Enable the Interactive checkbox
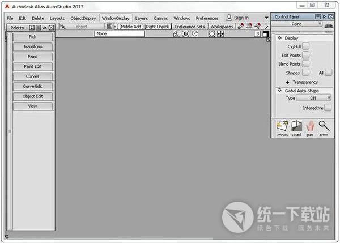Screen dimensions: 340x243 pyautogui.click(x=328, y=108)
